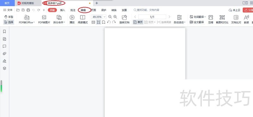
Task: Click the 1/1 page number field
Action: pos(152,17)
